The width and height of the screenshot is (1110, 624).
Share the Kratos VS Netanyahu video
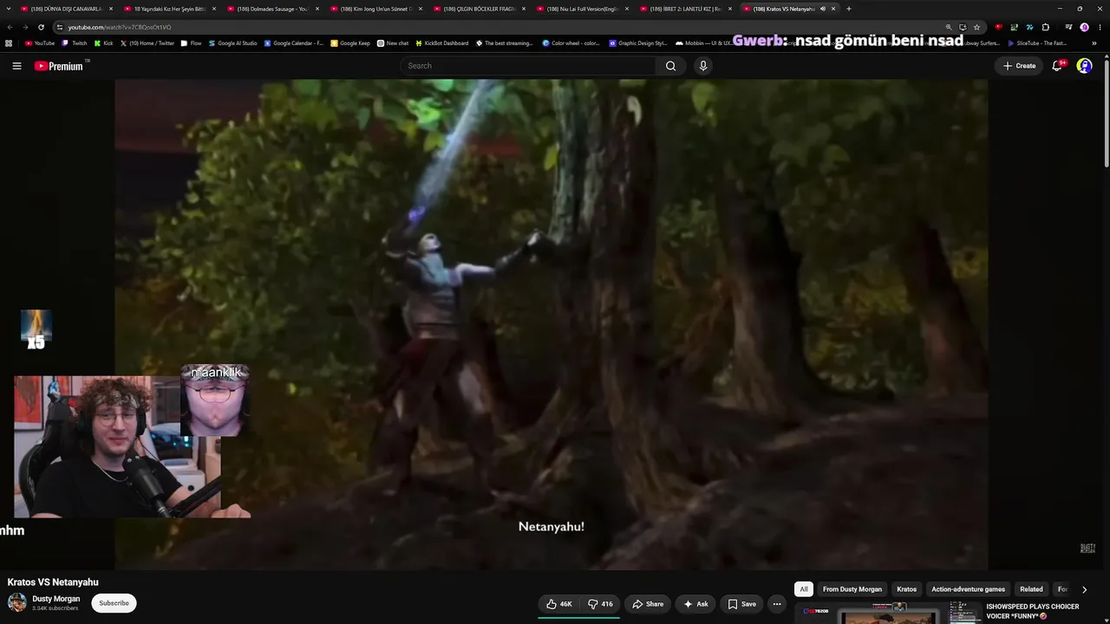pyautogui.click(x=648, y=604)
